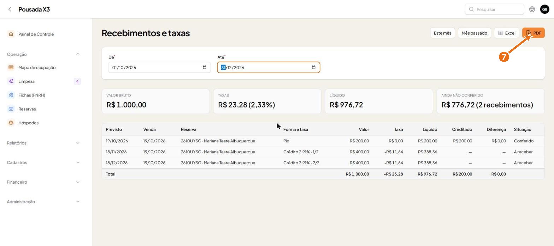554x246 pixels.
Task: Expand the Cadastros section
Action: [x=78, y=162]
